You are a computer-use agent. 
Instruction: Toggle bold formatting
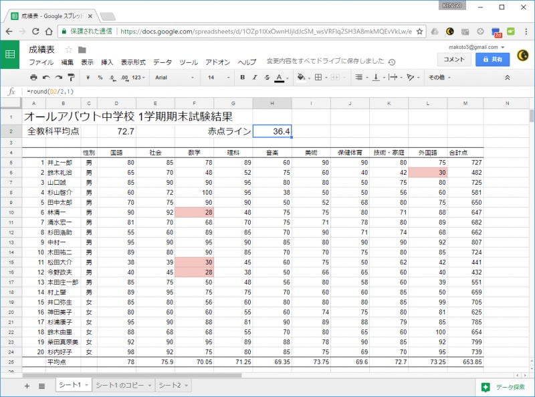tap(243, 78)
